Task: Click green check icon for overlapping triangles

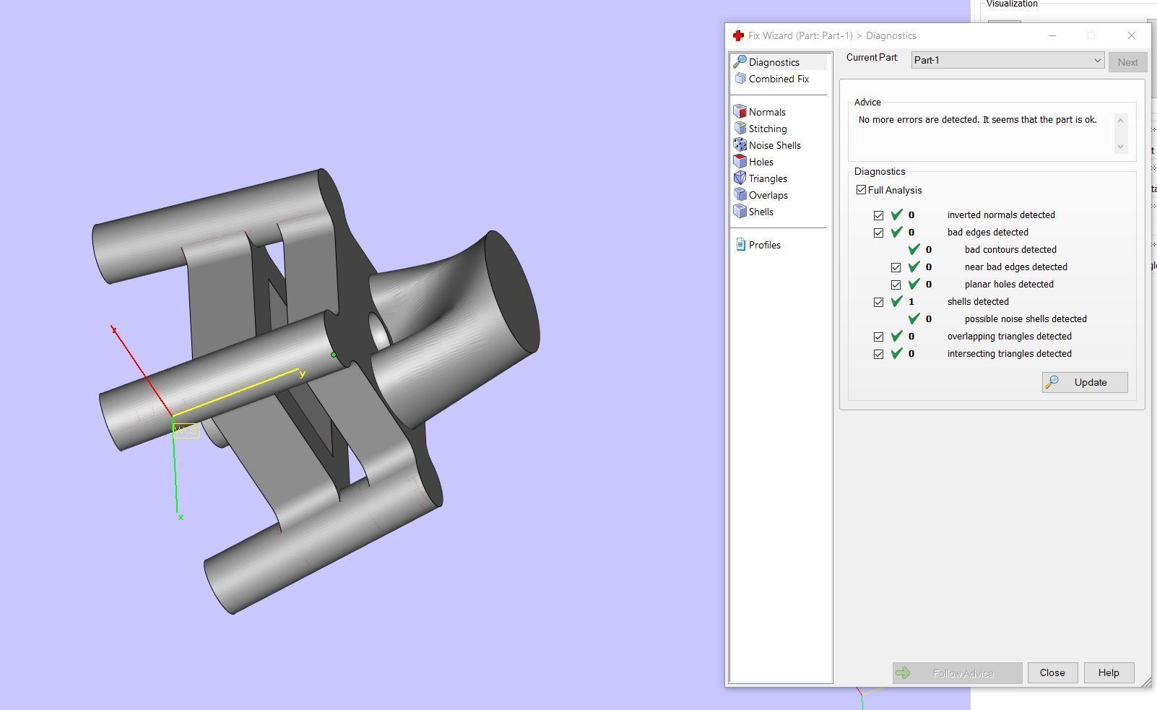Action: click(896, 336)
